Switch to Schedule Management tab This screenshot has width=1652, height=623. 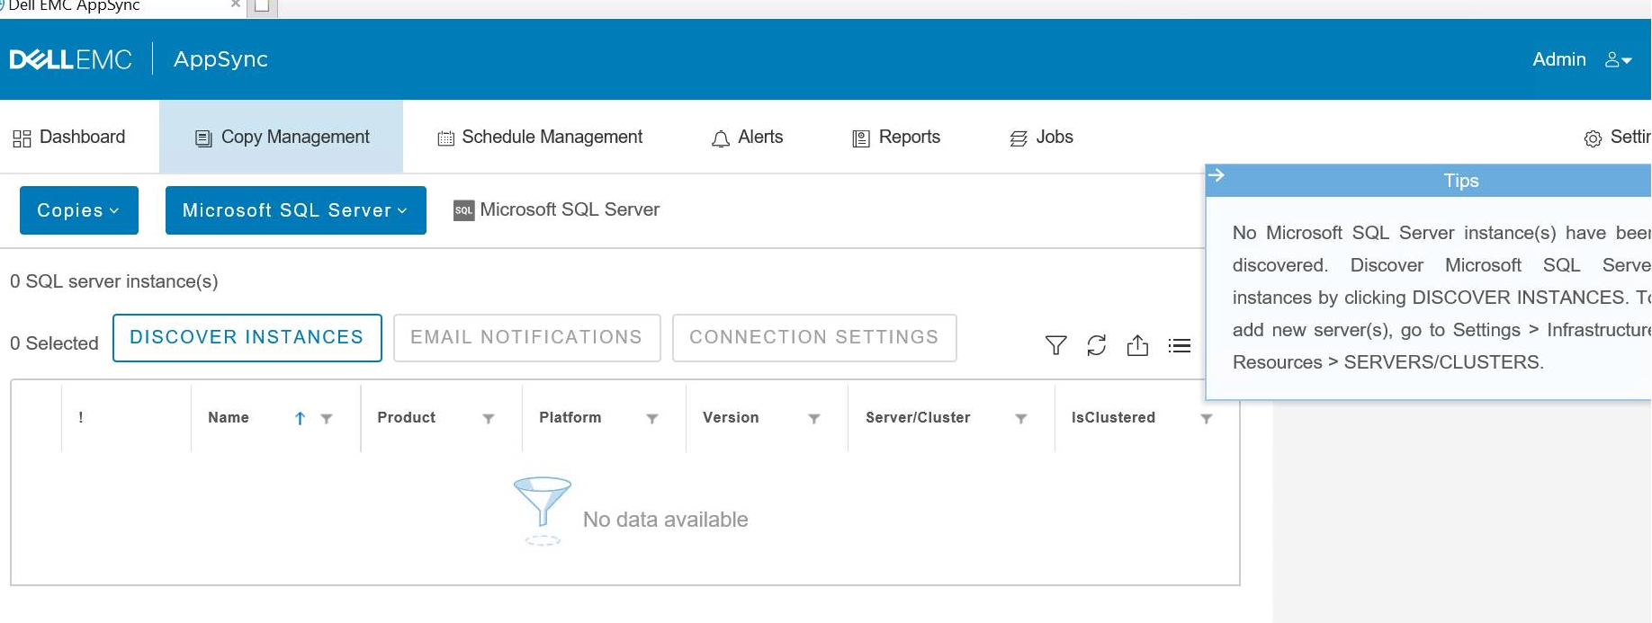coord(540,138)
